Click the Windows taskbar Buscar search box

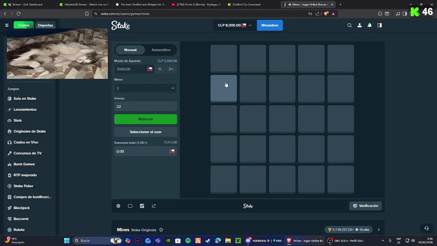pos(97,241)
